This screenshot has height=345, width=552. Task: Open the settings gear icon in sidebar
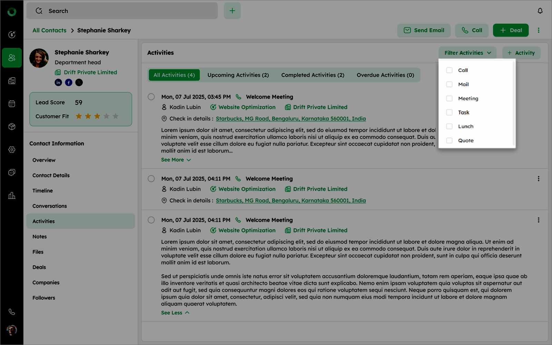[x=12, y=150]
